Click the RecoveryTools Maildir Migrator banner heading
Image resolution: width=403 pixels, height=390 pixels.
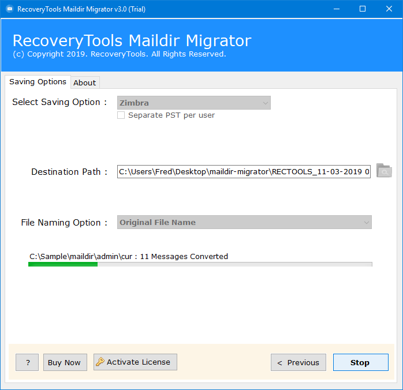[x=132, y=40]
